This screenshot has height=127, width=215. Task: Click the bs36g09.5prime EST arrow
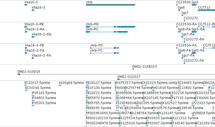coord(60,85)
